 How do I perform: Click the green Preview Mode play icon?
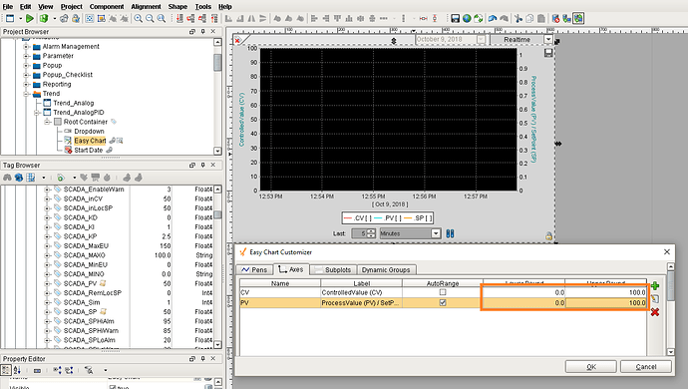29,18
